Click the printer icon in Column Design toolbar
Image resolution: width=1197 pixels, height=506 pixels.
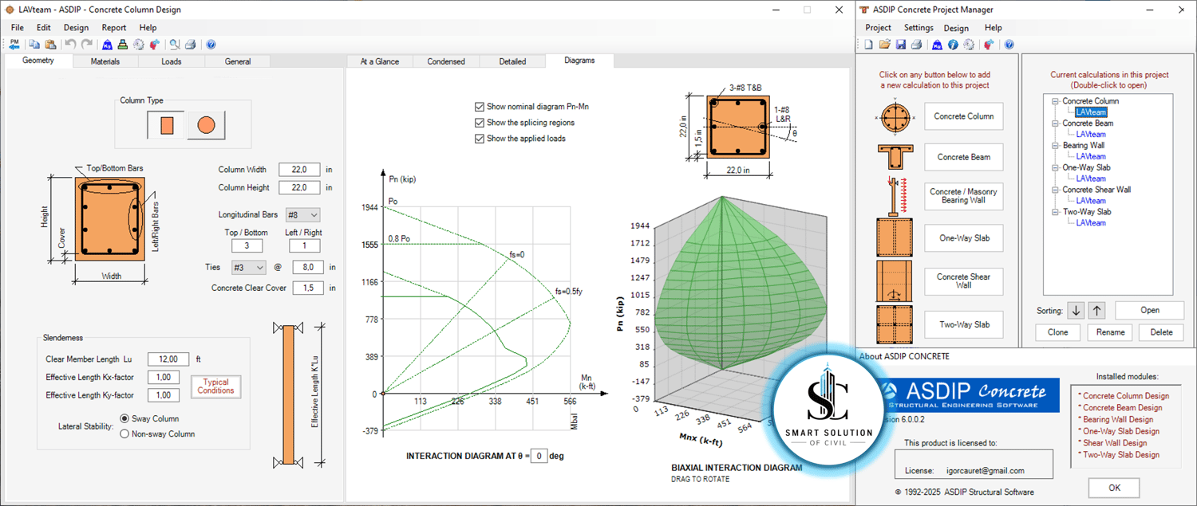[x=191, y=45]
